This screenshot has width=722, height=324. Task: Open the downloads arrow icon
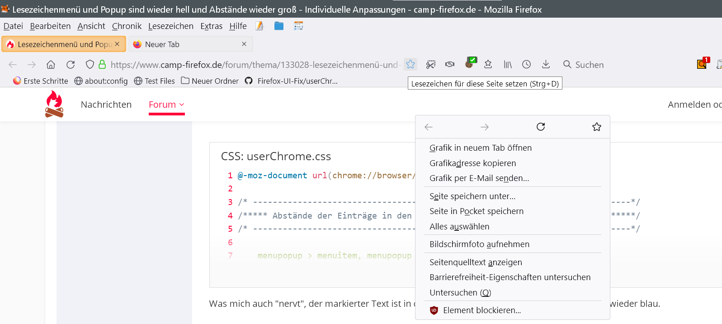pyautogui.click(x=546, y=64)
